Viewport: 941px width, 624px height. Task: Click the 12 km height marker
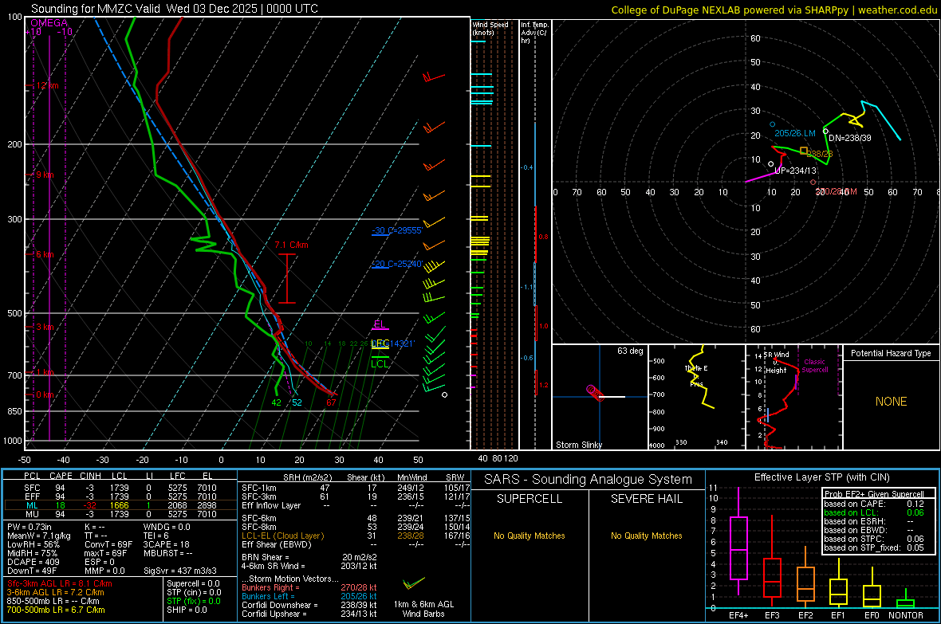click(47, 86)
